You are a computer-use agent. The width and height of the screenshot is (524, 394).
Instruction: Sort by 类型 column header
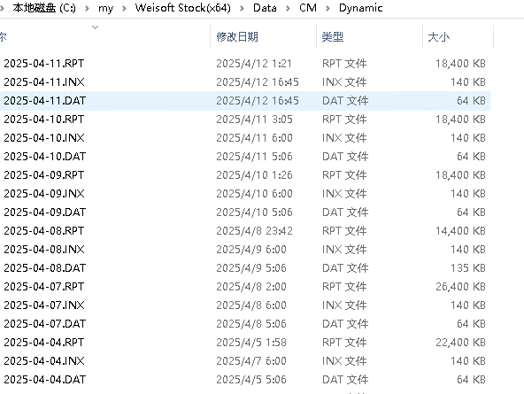(333, 36)
